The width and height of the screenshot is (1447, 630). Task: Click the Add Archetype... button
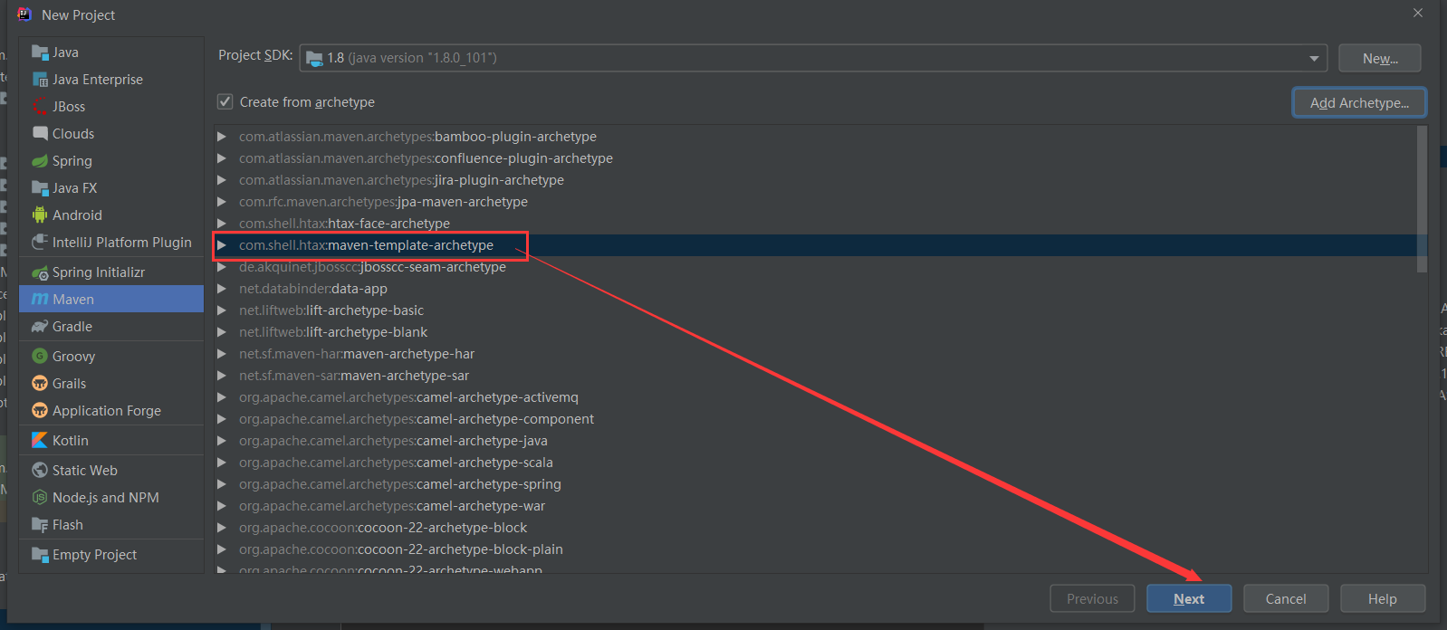pos(1359,102)
